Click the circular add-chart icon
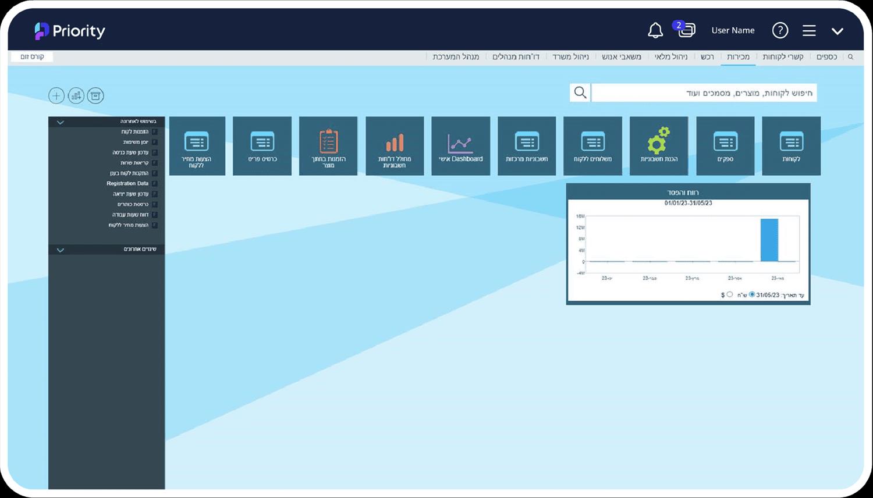 click(76, 96)
